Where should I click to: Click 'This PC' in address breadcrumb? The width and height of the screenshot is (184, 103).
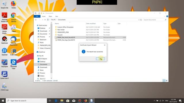[x=53, y=20]
